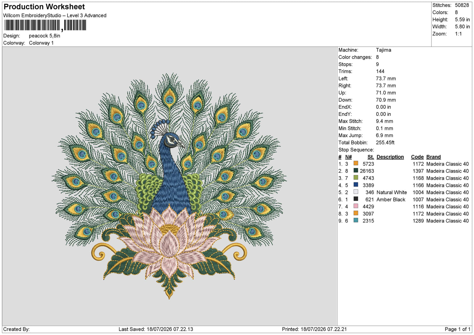Click the Natural White color swatch
The image size is (474, 335).
point(356,192)
